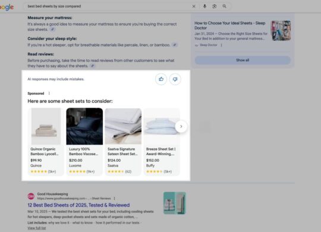The height and width of the screenshot is (232, 321).
Task: Click the $210.00 Luxome price
Action: coord(75,160)
